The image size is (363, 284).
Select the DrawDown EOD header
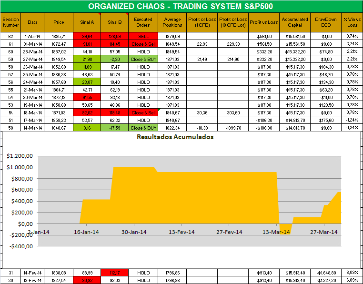pos(326,22)
